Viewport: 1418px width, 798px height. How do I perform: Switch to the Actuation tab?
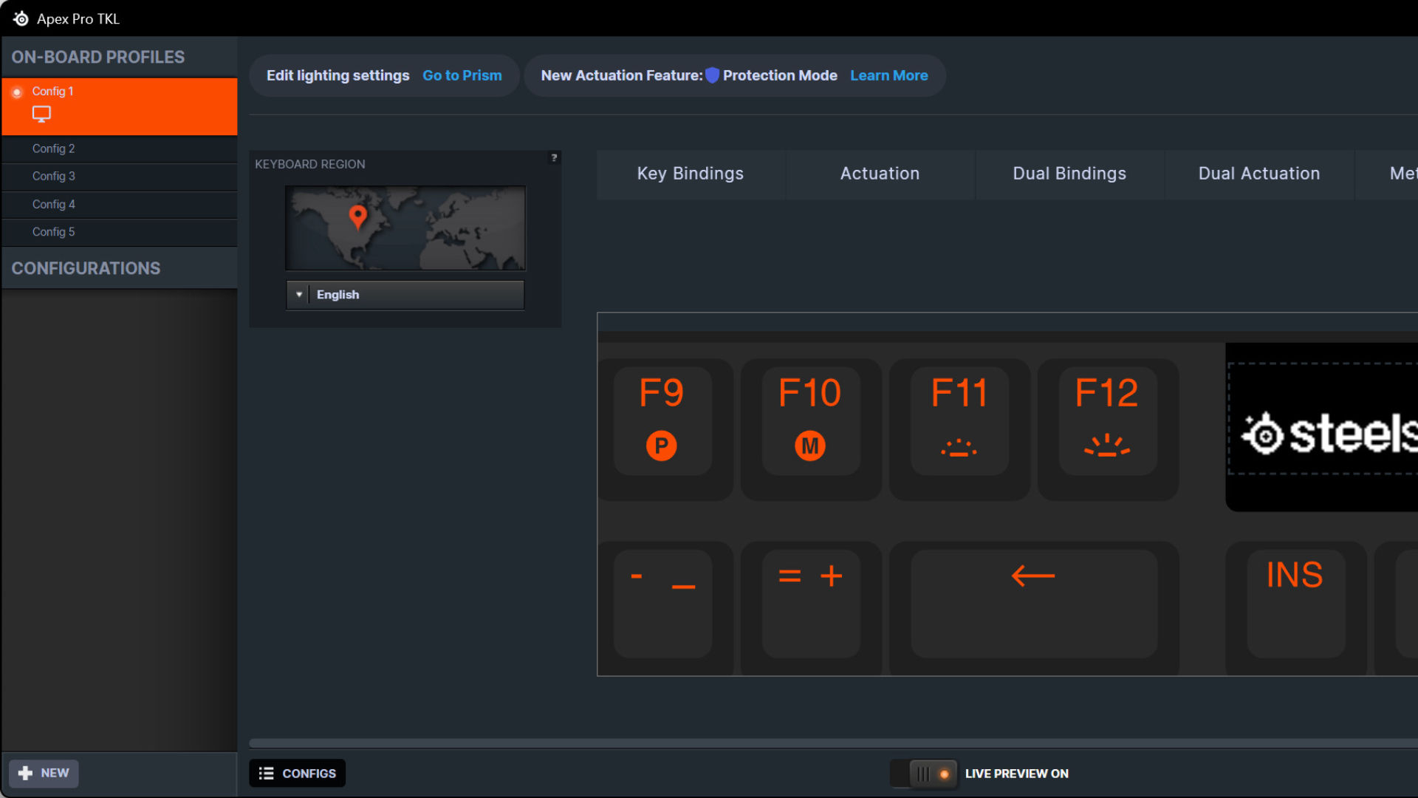click(880, 174)
